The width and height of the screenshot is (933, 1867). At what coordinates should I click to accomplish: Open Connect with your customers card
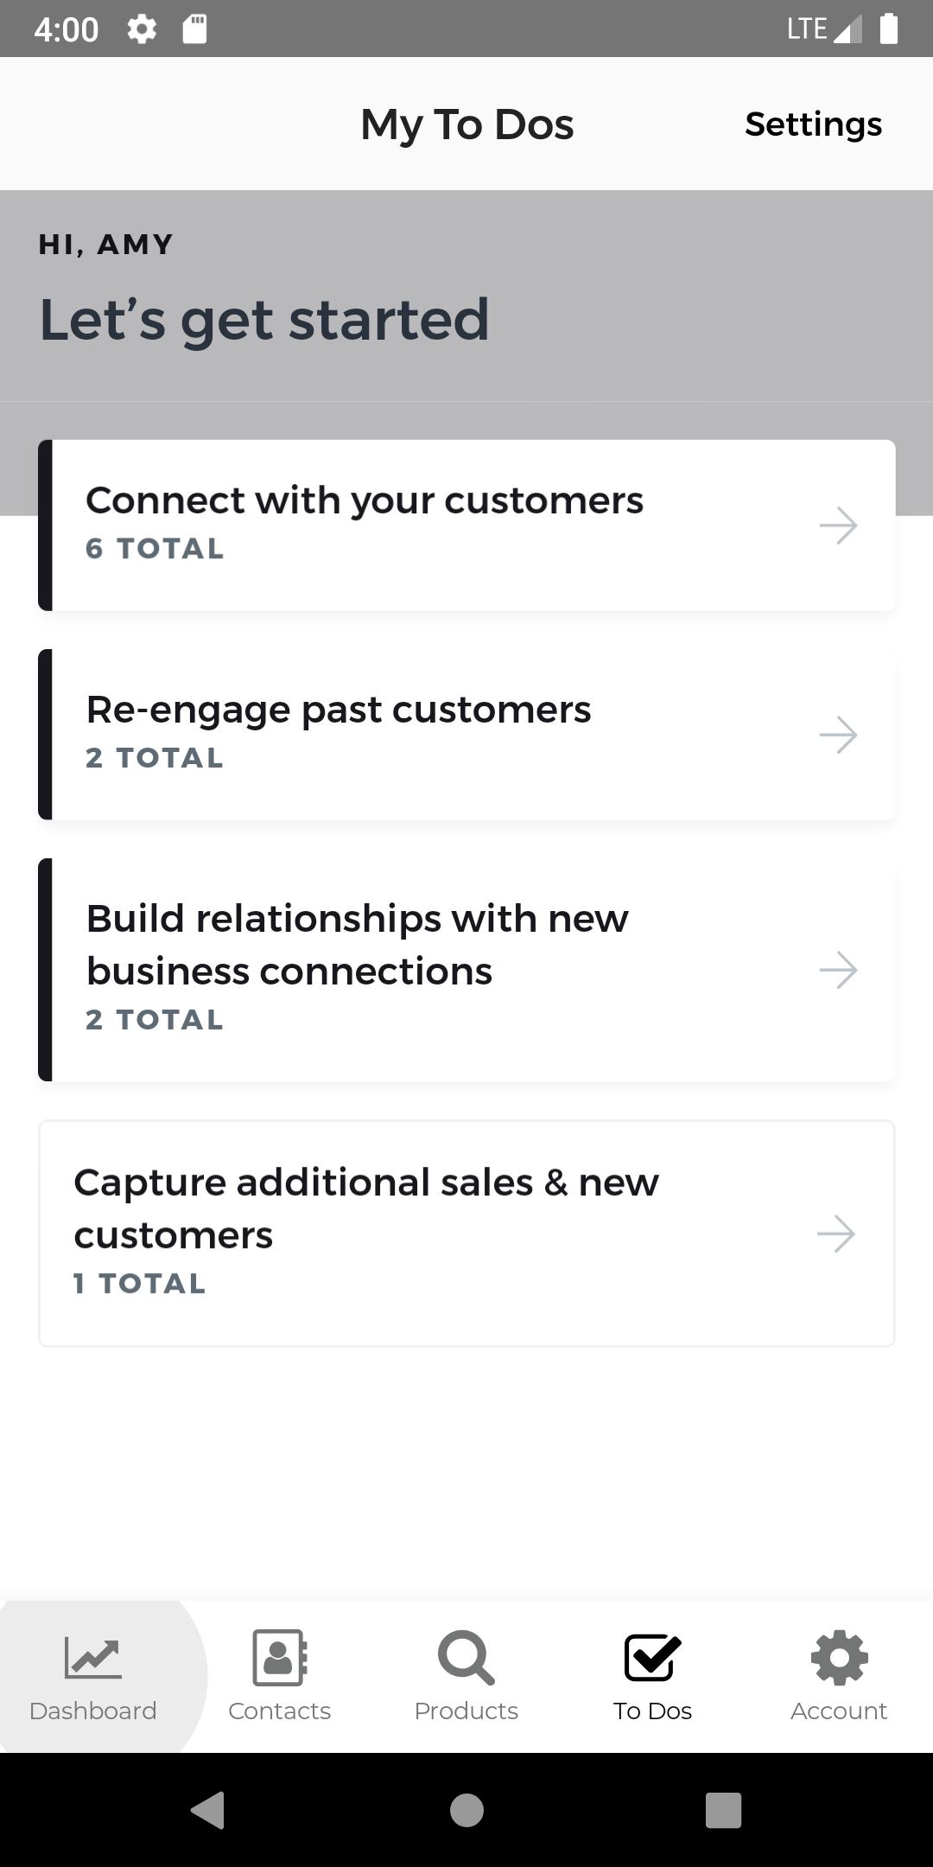pos(466,526)
